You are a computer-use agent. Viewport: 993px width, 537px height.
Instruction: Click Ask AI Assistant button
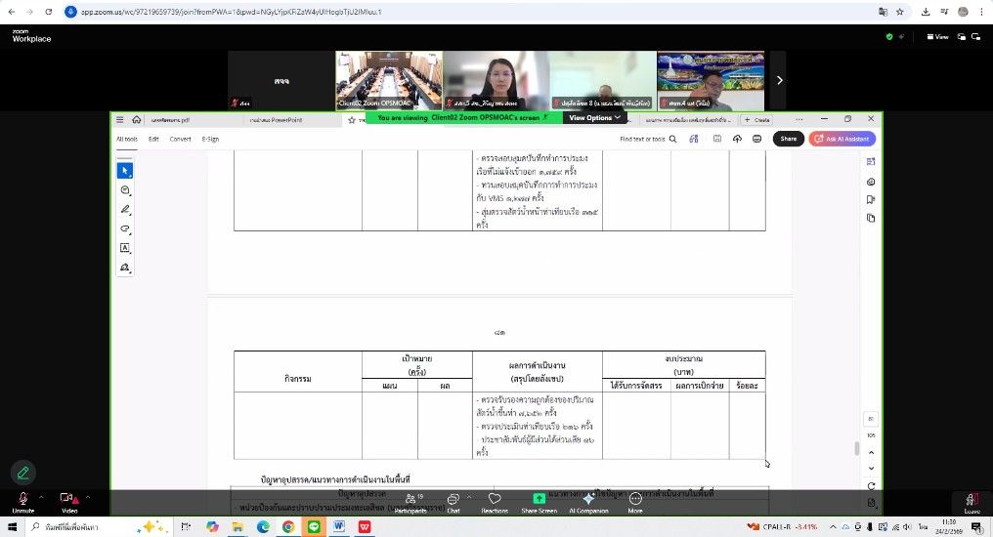(842, 139)
